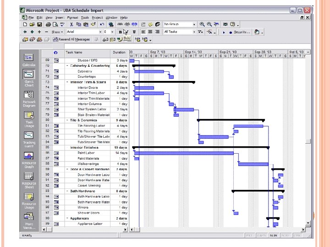The height and width of the screenshot is (247, 330).
Task: Open the Show outline level dropdown
Action: coord(57,32)
